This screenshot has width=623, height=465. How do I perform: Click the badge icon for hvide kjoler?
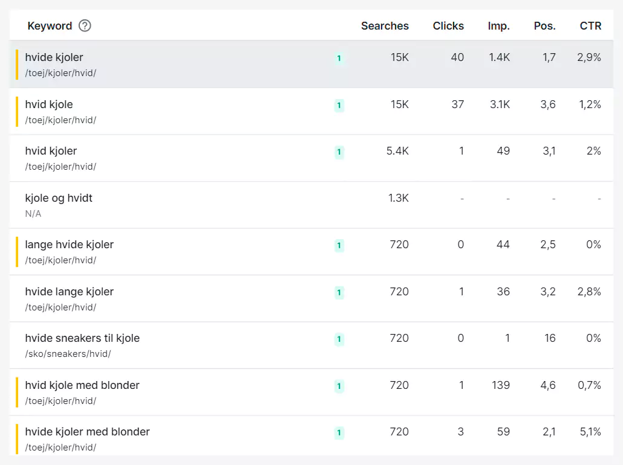click(x=339, y=59)
